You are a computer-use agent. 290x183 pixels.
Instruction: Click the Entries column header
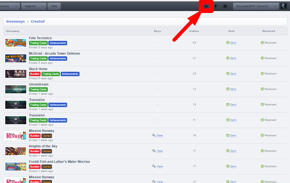point(194,31)
